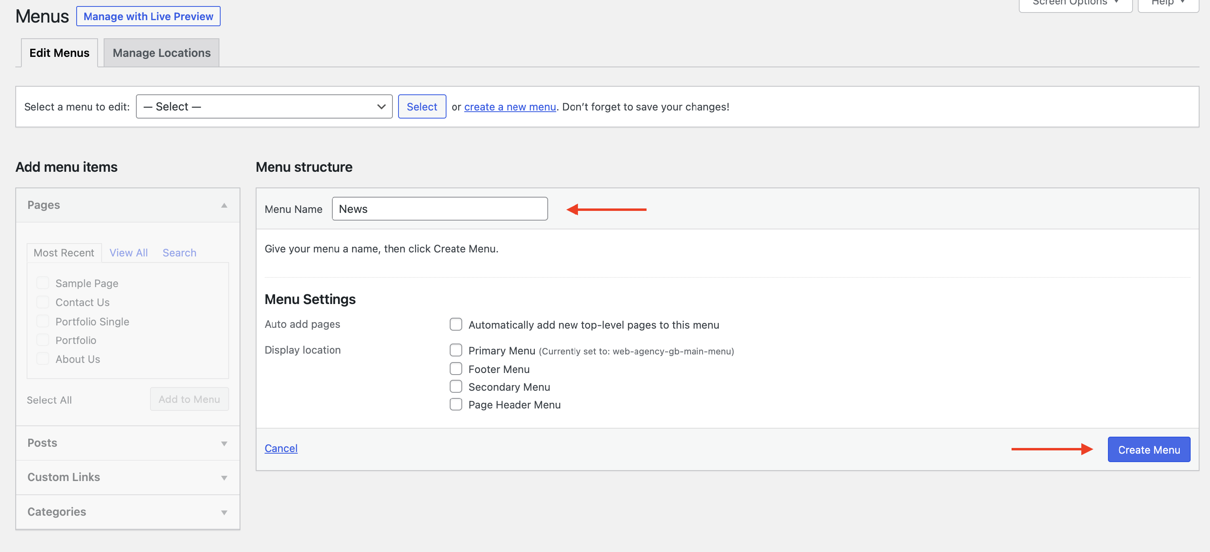
Task: Click in the Menu Name field
Action: 439,209
